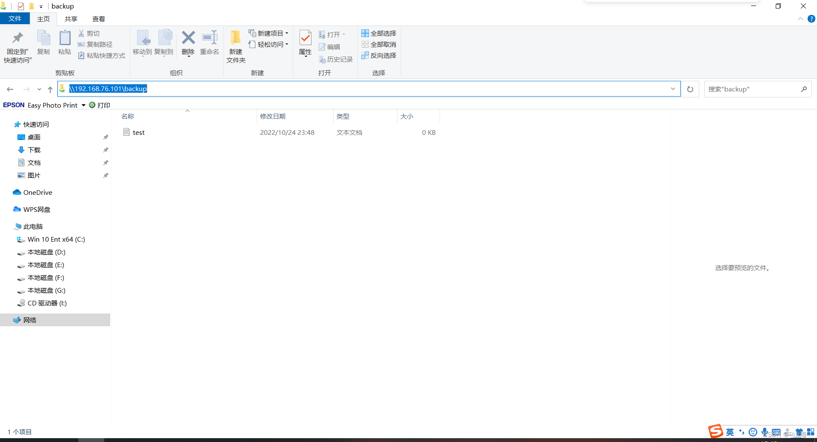Expand the address bar history dropdown
Screen dimensions: 817x442
click(673, 88)
